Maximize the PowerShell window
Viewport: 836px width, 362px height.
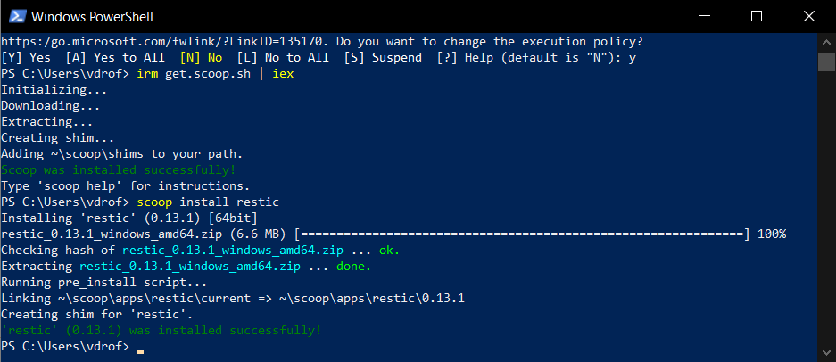point(756,17)
